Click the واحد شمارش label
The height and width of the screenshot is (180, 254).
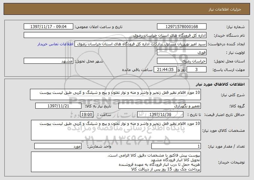pyautogui.click(x=99, y=146)
